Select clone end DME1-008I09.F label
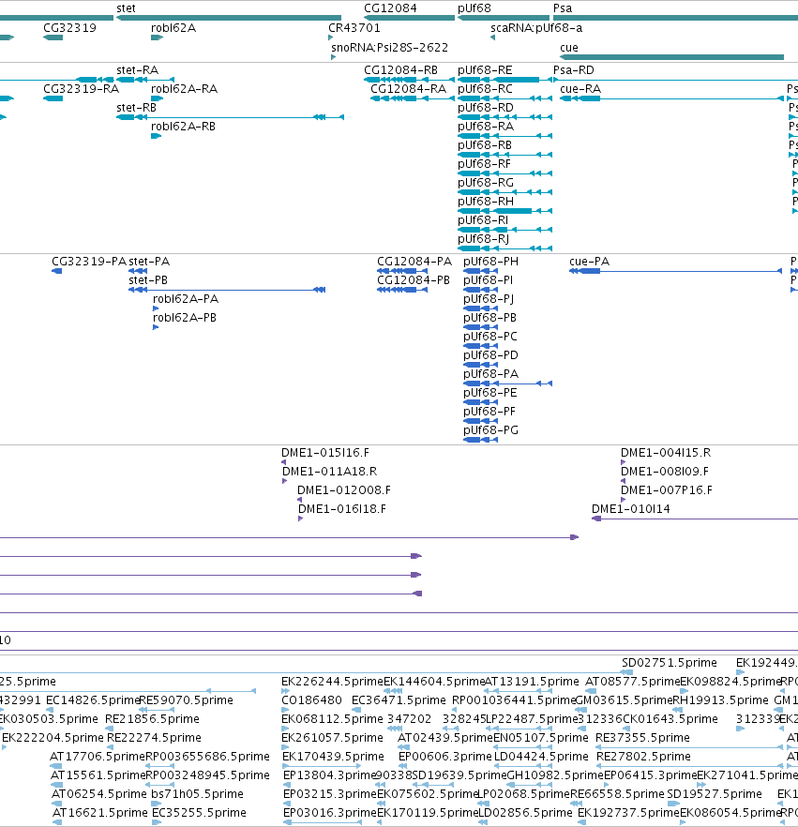798x827 pixels. [665, 471]
